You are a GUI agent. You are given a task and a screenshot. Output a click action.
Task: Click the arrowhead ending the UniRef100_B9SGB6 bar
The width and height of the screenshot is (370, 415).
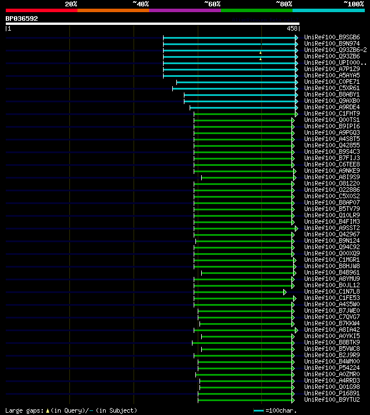297,38
